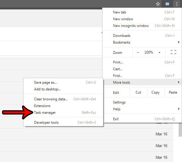Click the bookmark star icon

(158, 4)
